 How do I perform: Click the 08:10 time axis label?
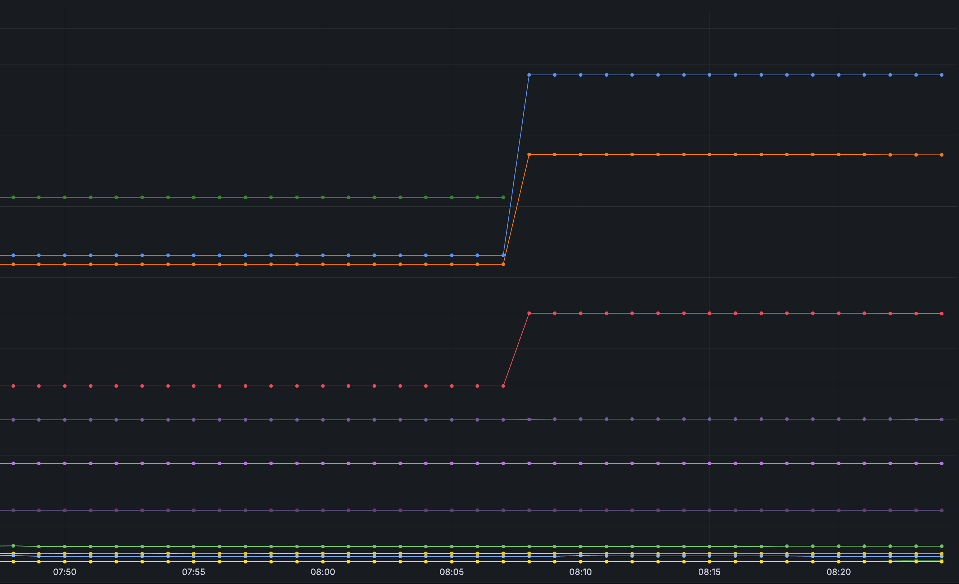tap(580, 572)
